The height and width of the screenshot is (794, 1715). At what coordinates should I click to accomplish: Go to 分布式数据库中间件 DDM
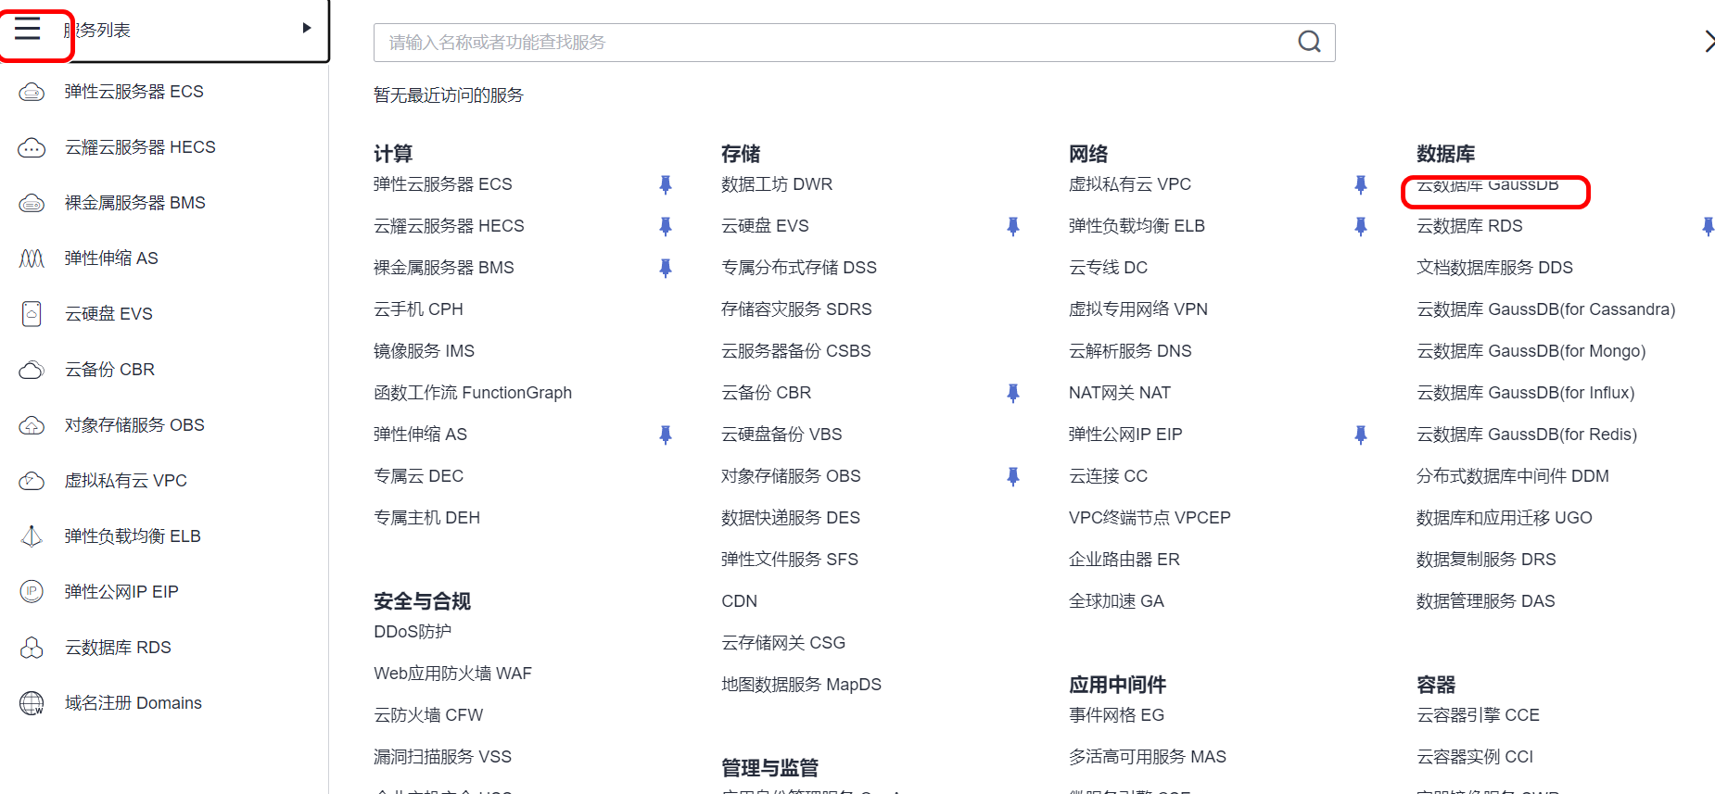pos(1513,476)
